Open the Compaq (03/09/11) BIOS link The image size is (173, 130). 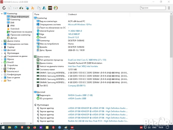coord(77,86)
